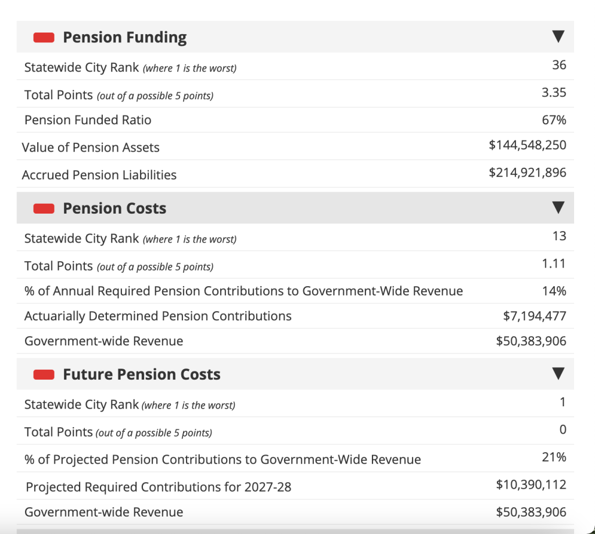Click red indicator beside Future Pension Costs
The height and width of the screenshot is (534, 595).
[x=44, y=374]
